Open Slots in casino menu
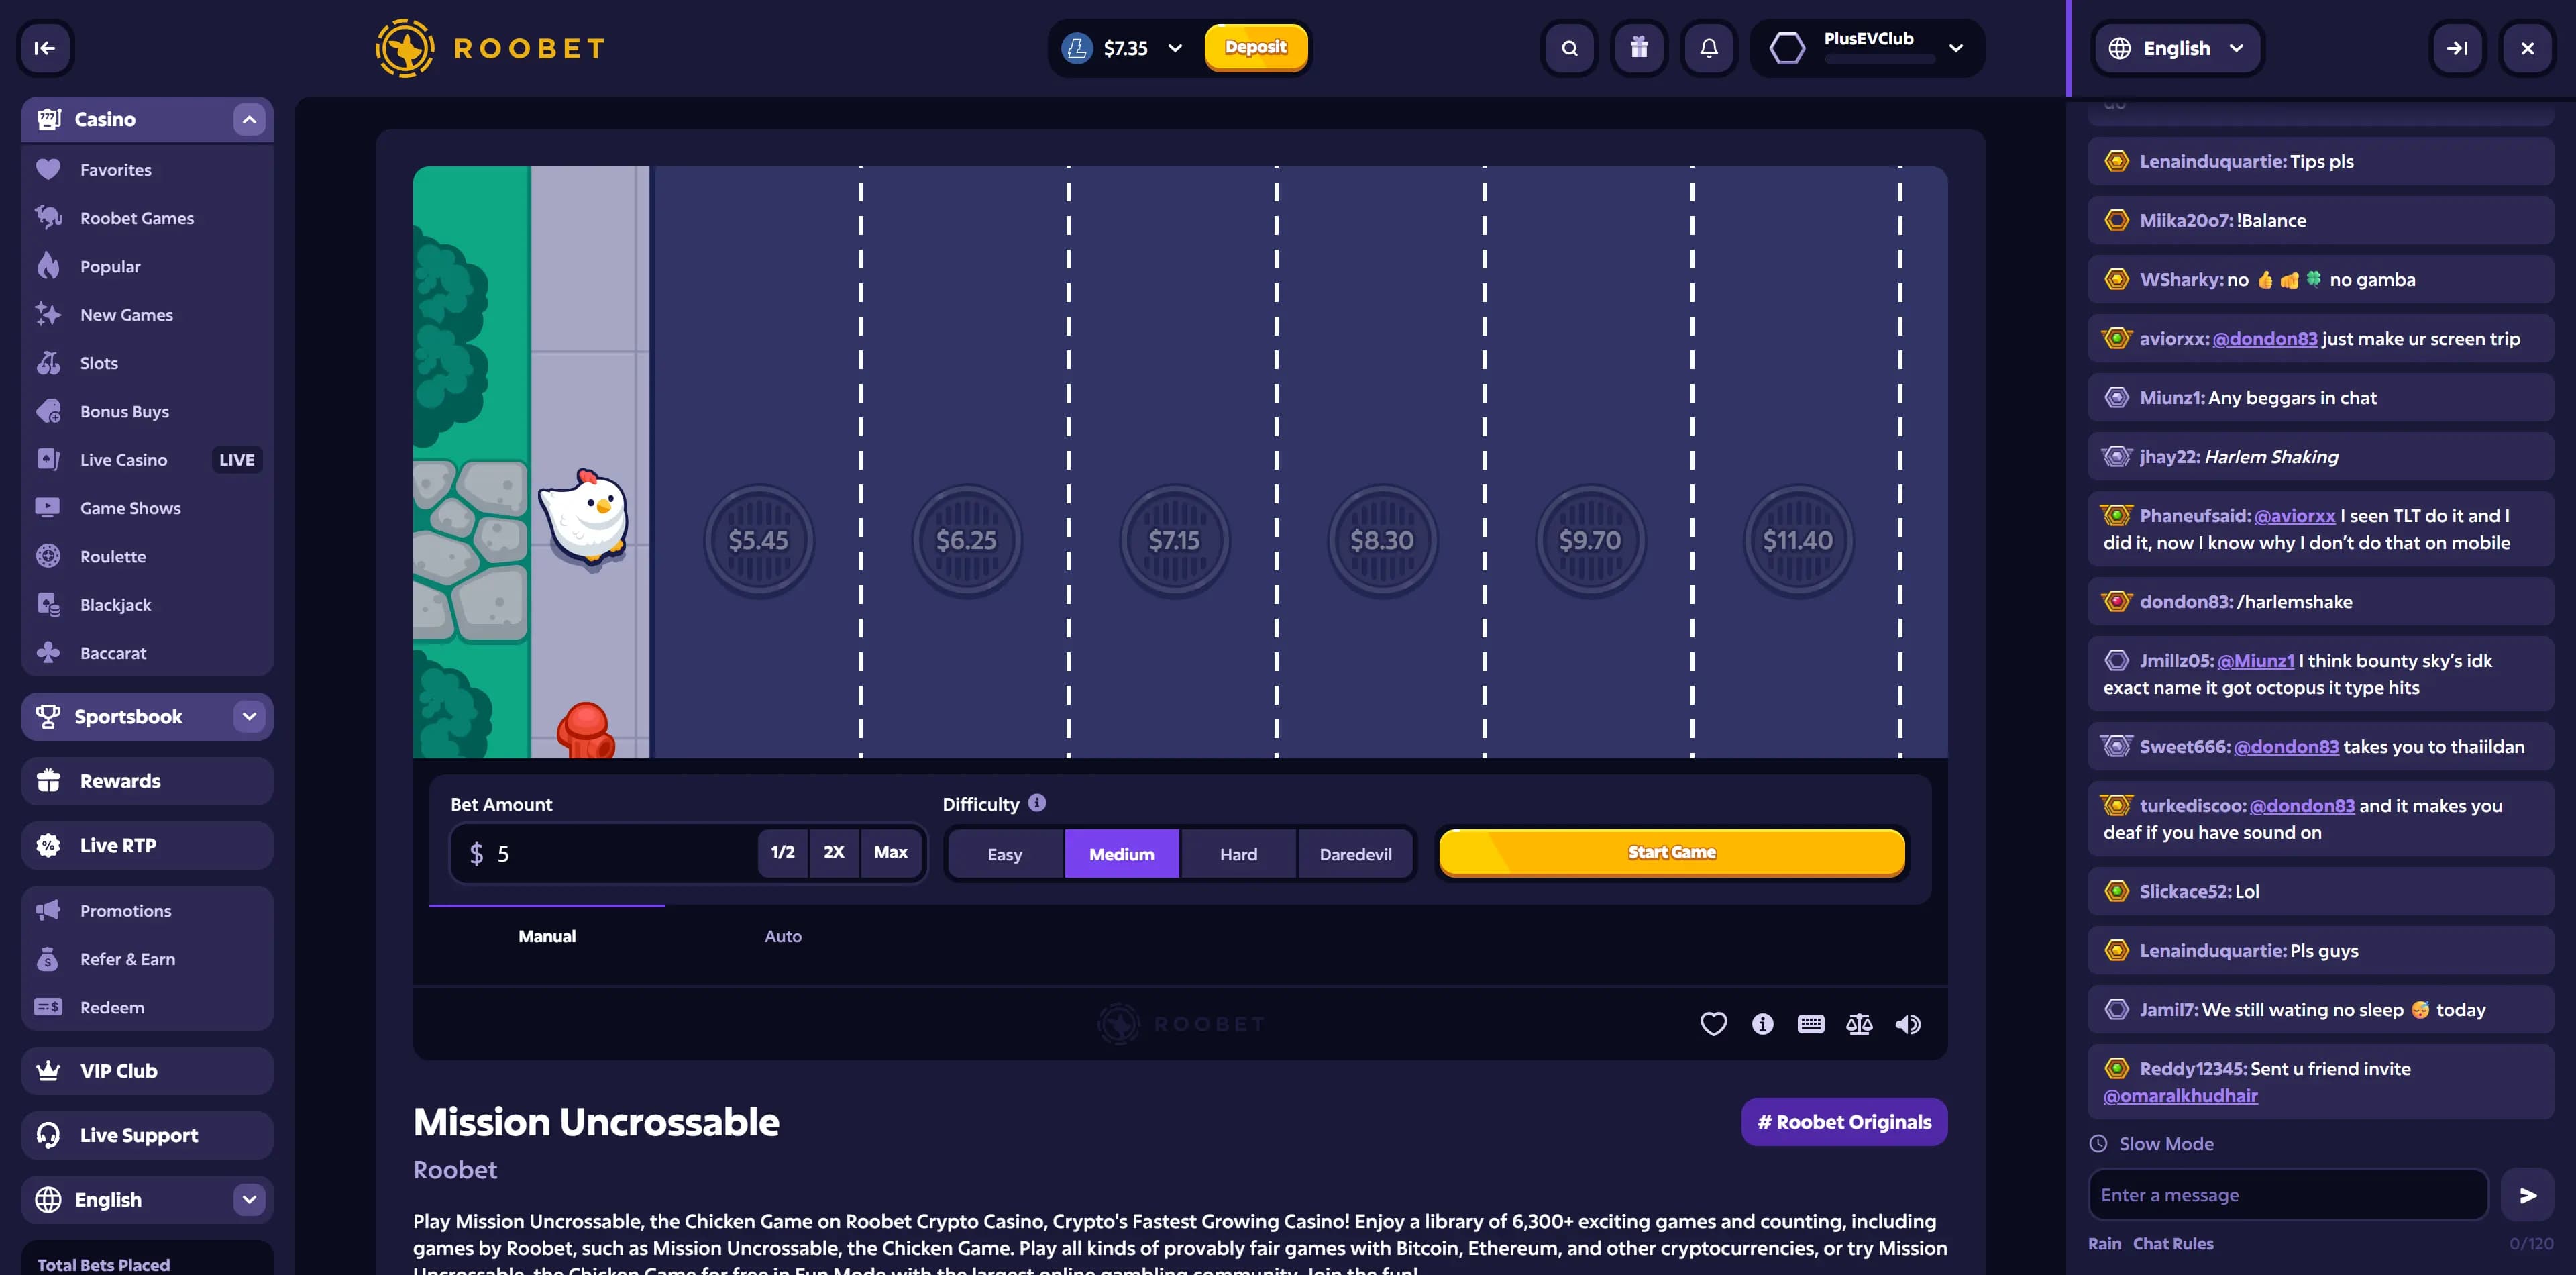Screen dimensions: 2576x1275 click(99, 363)
